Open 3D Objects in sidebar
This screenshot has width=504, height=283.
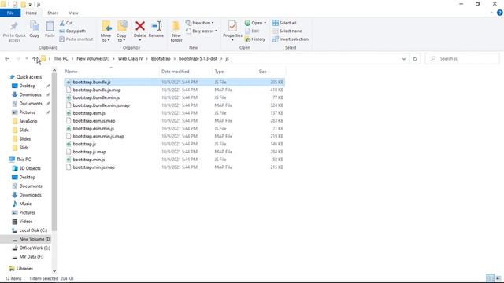26,168
